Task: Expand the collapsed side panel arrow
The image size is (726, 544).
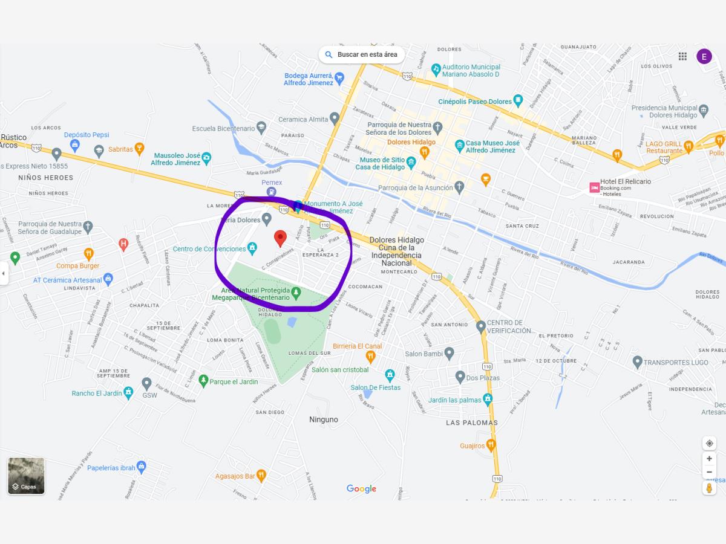Action: [x=4, y=273]
